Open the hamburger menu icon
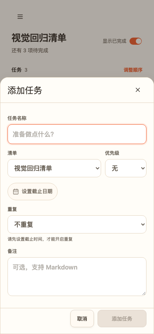Image resolution: width=154 pixels, height=334 pixels. coord(20,17)
